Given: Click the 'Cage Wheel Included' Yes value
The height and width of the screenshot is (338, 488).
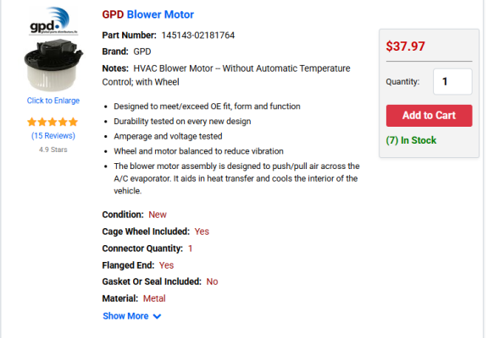Looking at the screenshot, I should click(202, 232).
